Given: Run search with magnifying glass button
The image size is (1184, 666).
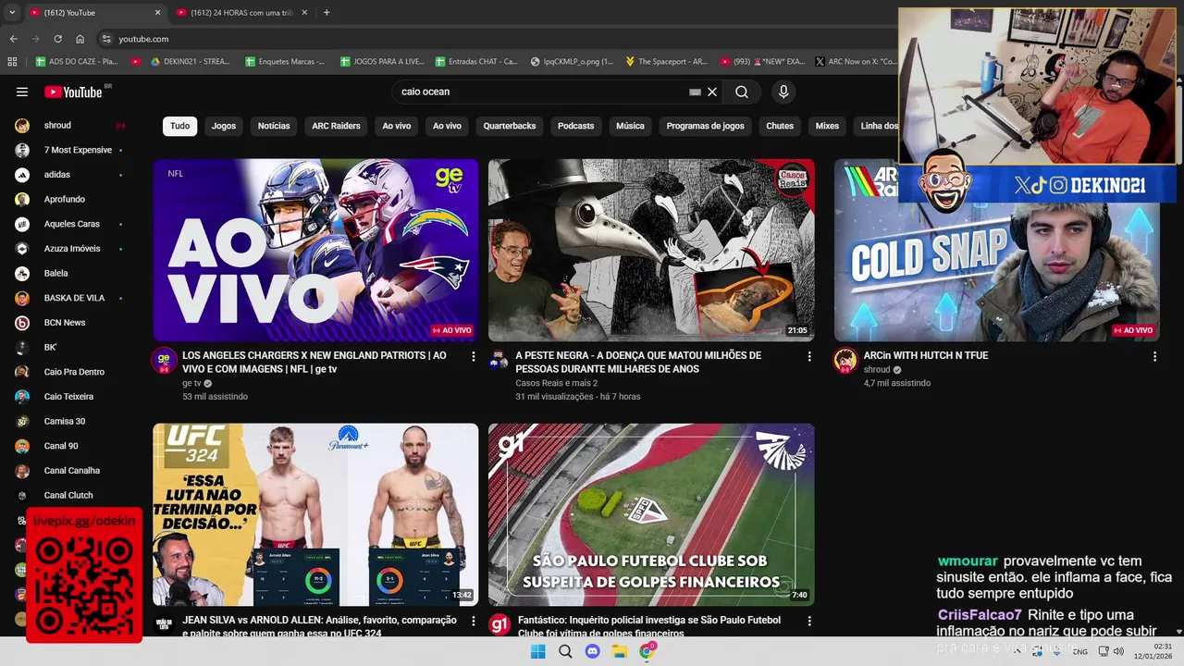Looking at the screenshot, I should pos(742,92).
